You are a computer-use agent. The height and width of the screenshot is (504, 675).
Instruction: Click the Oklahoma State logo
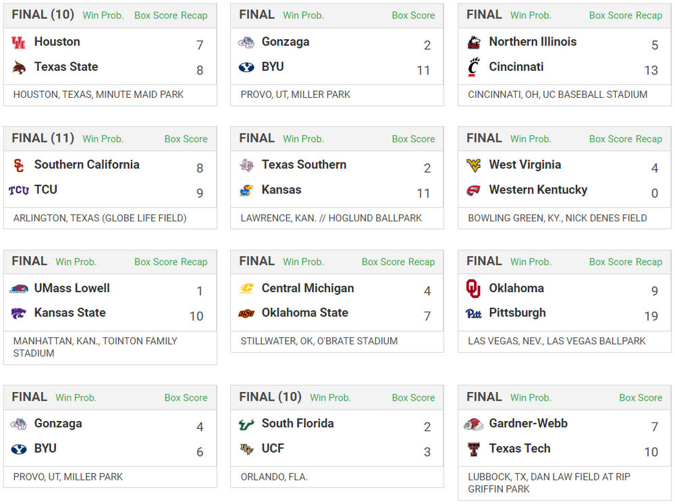pos(246,314)
